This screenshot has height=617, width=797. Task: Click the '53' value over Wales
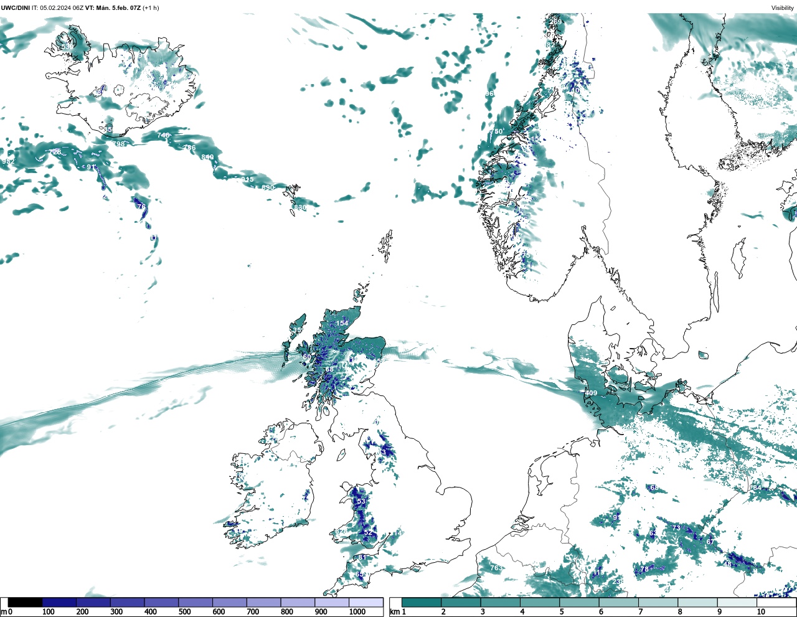click(361, 501)
